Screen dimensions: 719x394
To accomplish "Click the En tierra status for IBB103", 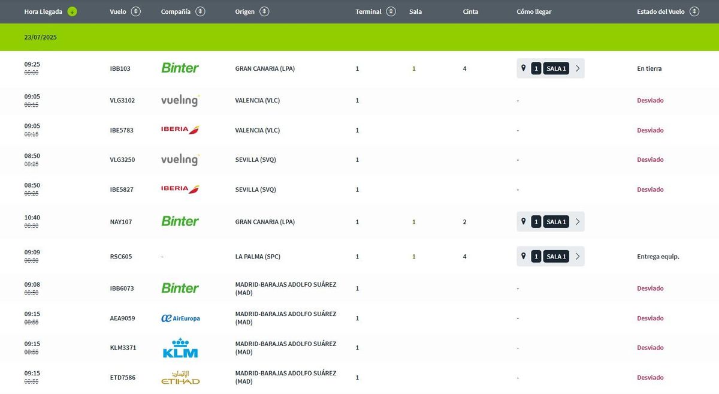I will pos(649,68).
